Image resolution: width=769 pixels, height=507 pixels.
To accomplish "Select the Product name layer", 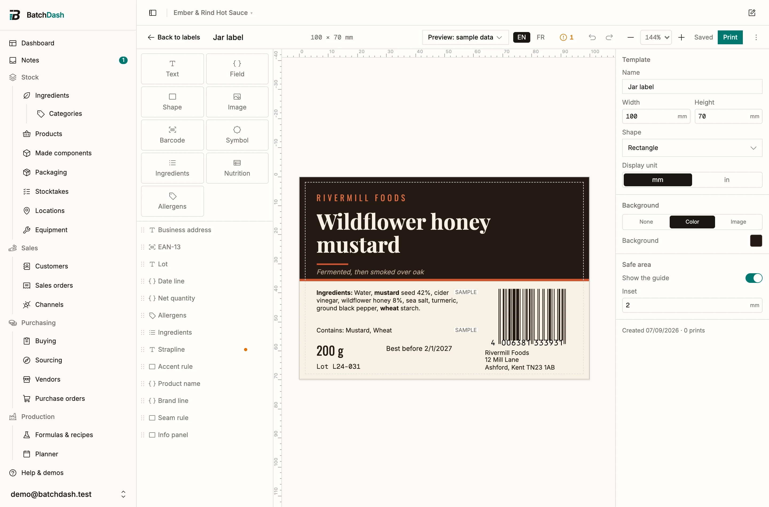I will 205,384.
